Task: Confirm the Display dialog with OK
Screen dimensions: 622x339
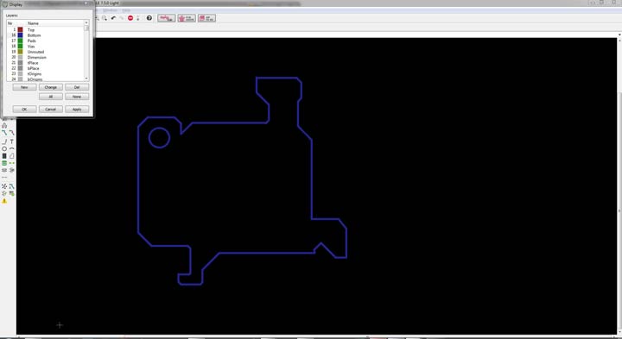Action: click(x=24, y=110)
